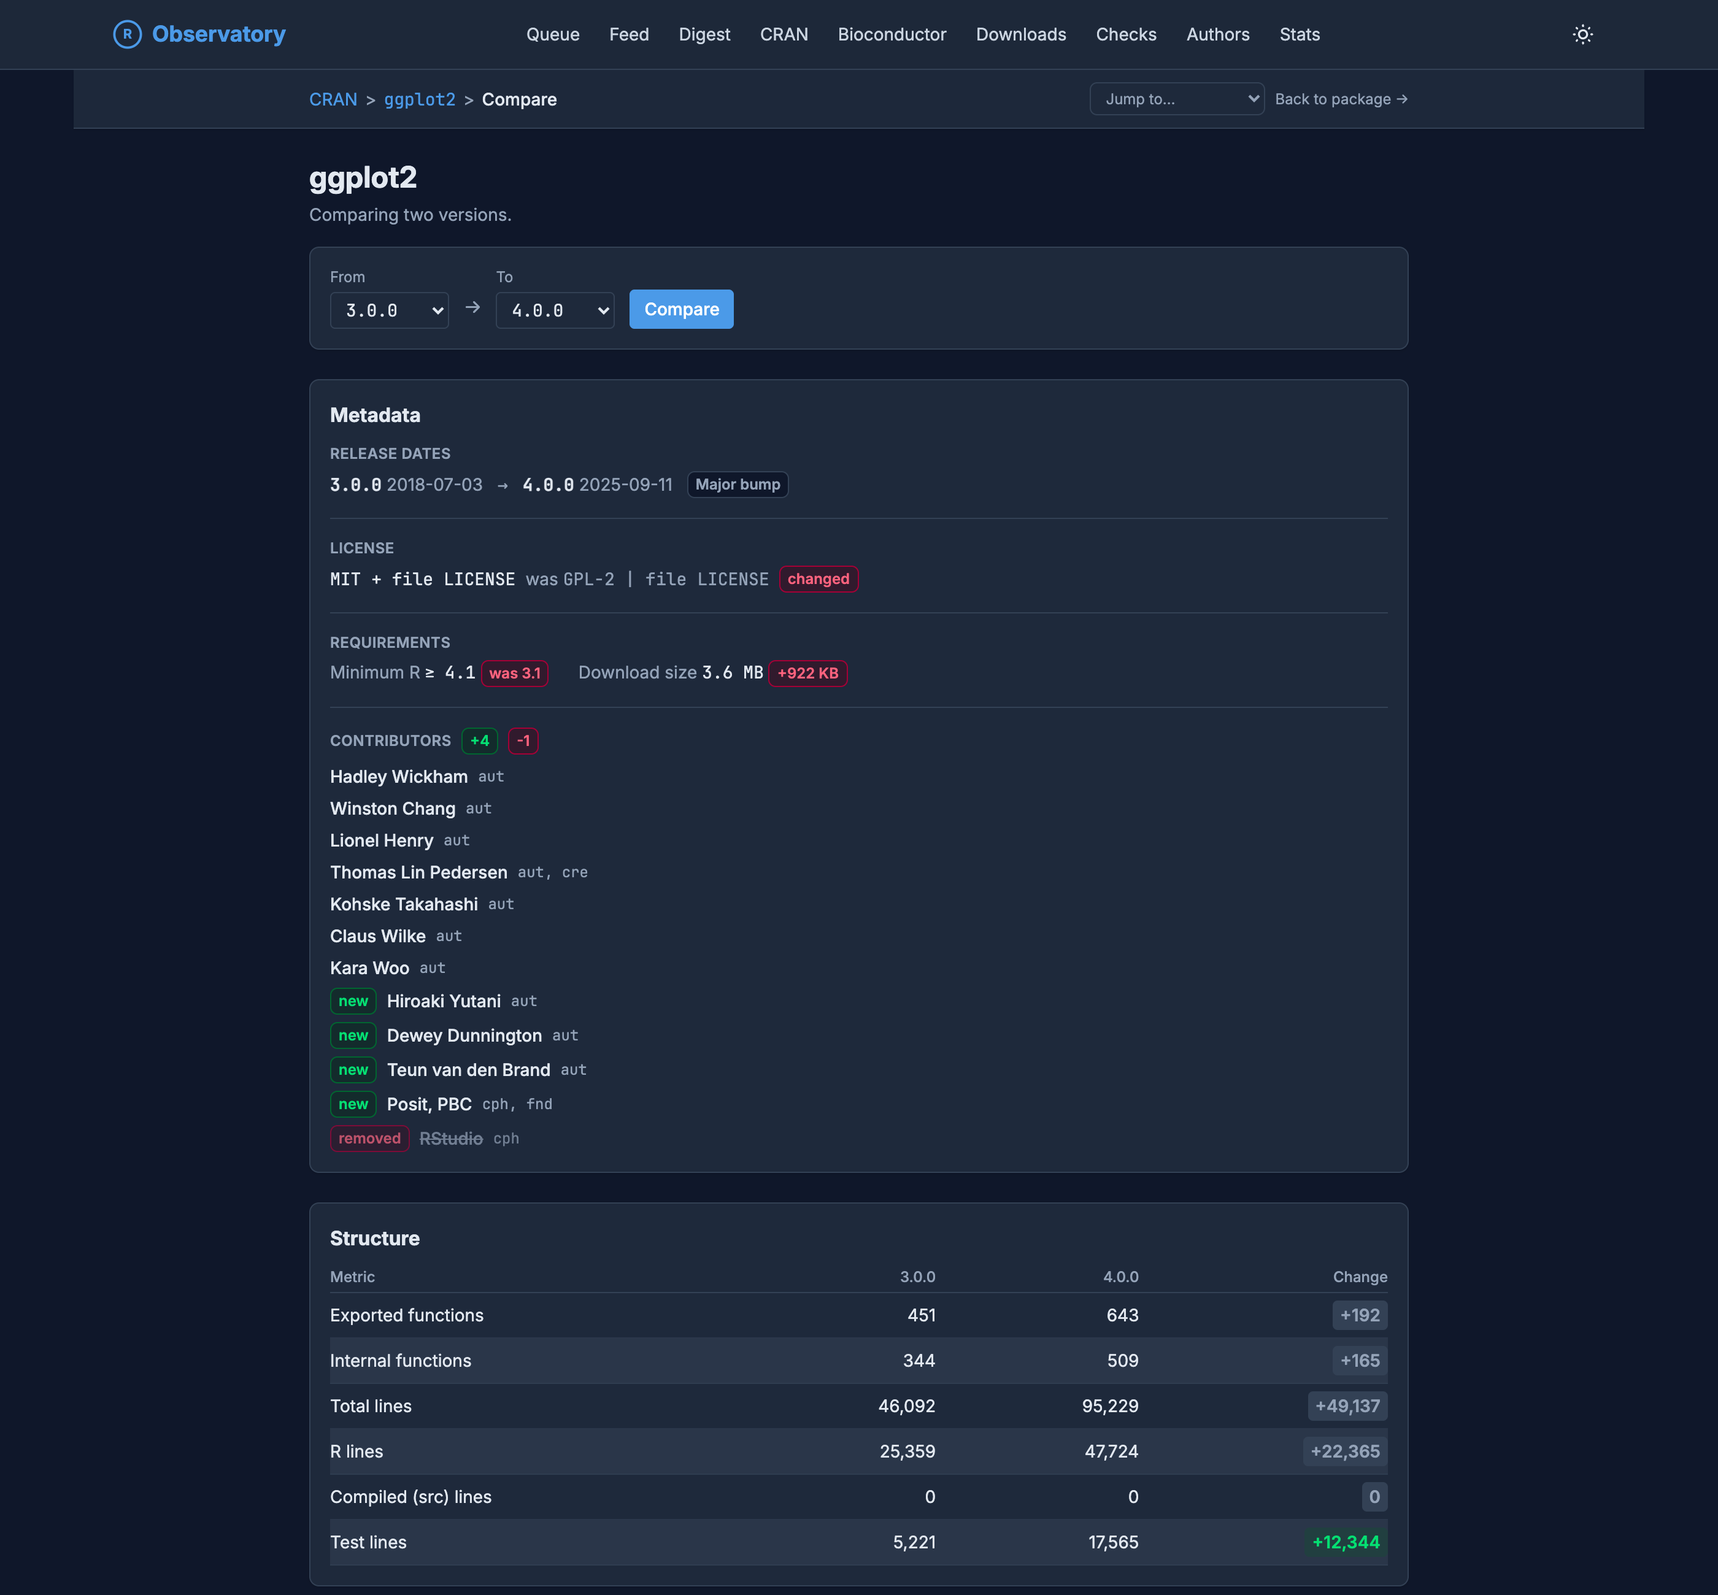
Task: Click the ggplot2 breadcrumb link
Action: (x=420, y=99)
